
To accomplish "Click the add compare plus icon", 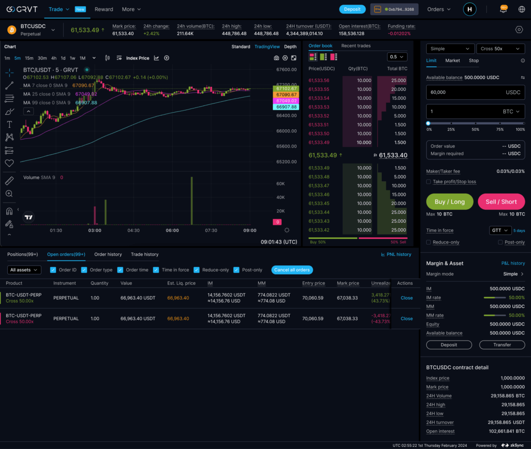I will [x=166, y=58].
